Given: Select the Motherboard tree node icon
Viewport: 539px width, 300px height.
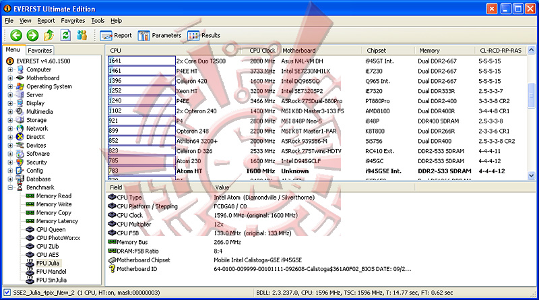Looking at the screenshot, I should tap(20, 78).
